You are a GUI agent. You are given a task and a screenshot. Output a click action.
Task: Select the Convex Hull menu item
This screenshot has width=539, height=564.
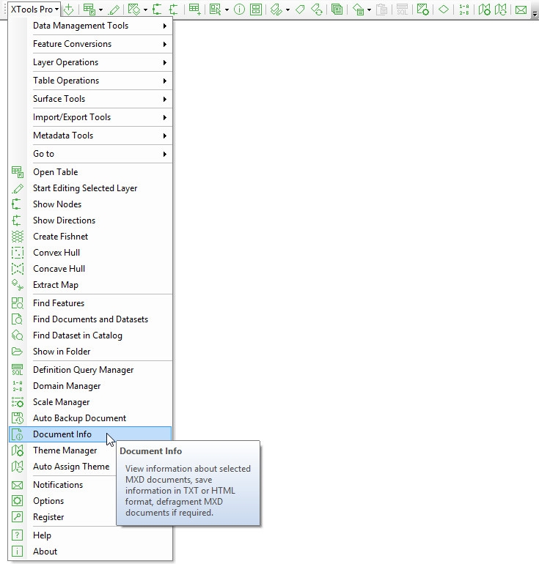click(90, 253)
